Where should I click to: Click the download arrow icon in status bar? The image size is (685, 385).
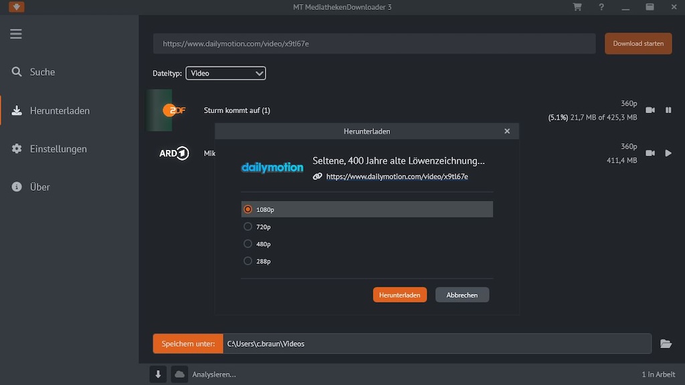pos(158,374)
